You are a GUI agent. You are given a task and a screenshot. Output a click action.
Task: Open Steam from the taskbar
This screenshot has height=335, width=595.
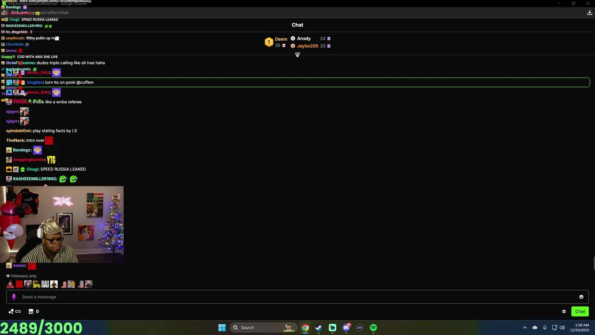[x=318, y=328]
